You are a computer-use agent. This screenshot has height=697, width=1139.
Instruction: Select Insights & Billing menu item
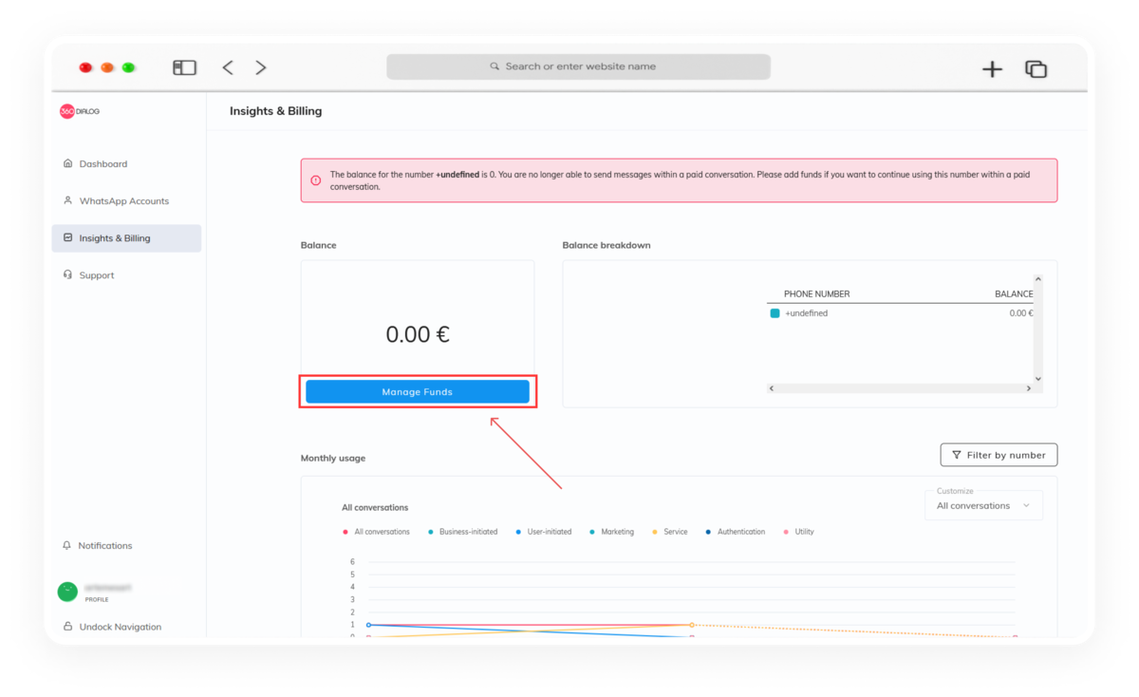(126, 238)
